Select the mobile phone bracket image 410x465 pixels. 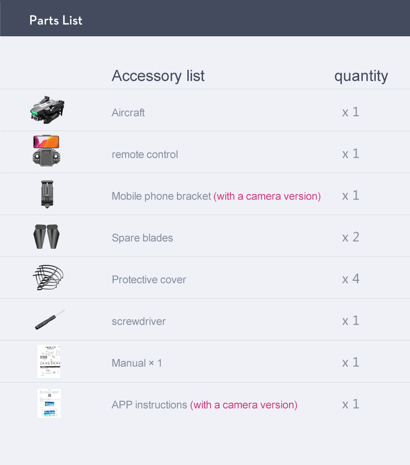pos(47,194)
